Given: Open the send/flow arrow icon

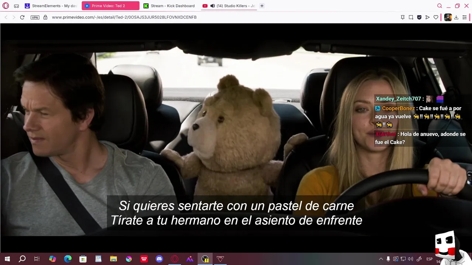Looking at the screenshot, I should click(427, 17).
